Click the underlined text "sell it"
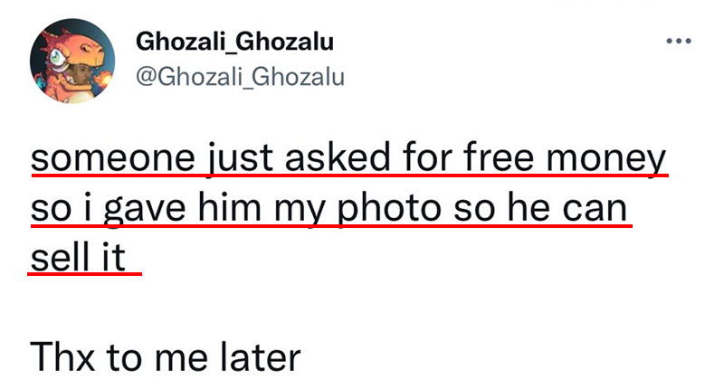 (78, 257)
